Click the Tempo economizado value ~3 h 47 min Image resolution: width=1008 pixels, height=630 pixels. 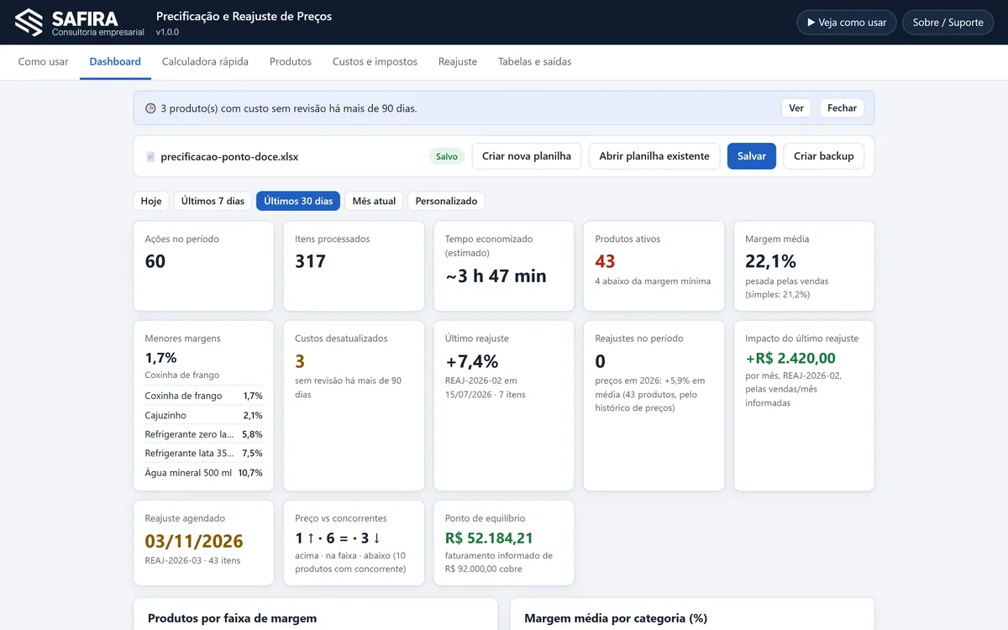[x=496, y=276]
